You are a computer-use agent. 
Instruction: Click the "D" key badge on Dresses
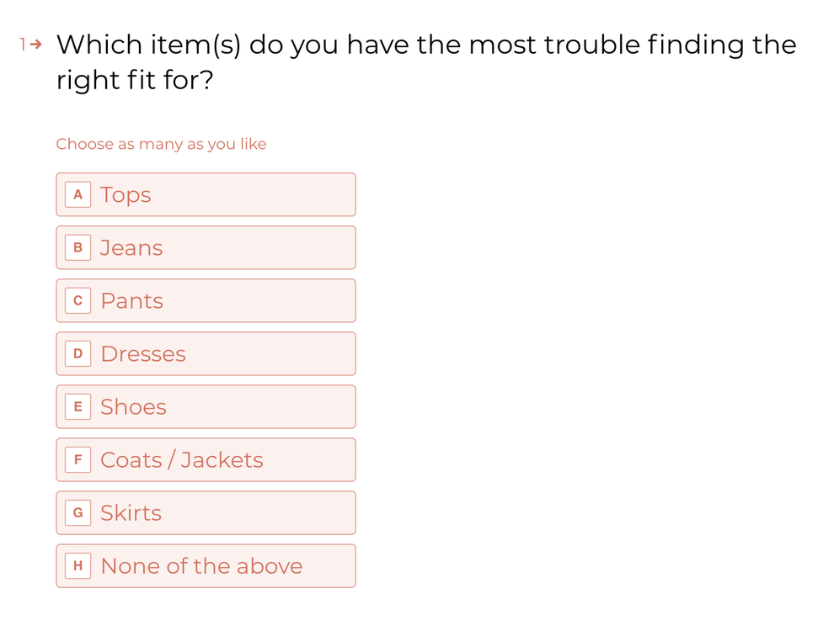pyautogui.click(x=78, y=353)
